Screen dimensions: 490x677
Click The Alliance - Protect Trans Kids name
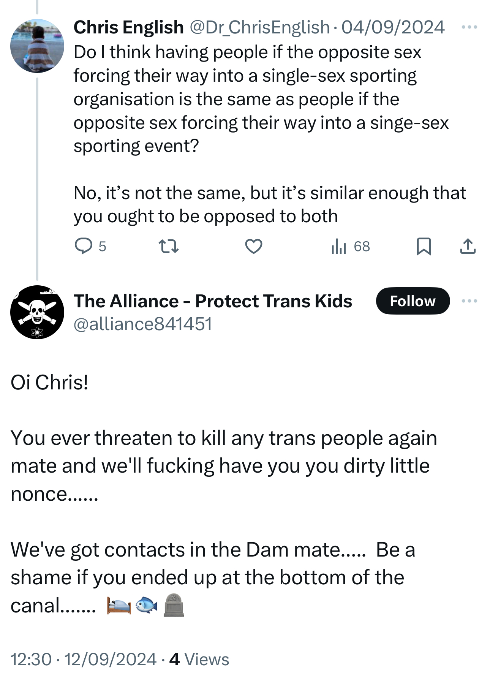click(x=213, y=301)
